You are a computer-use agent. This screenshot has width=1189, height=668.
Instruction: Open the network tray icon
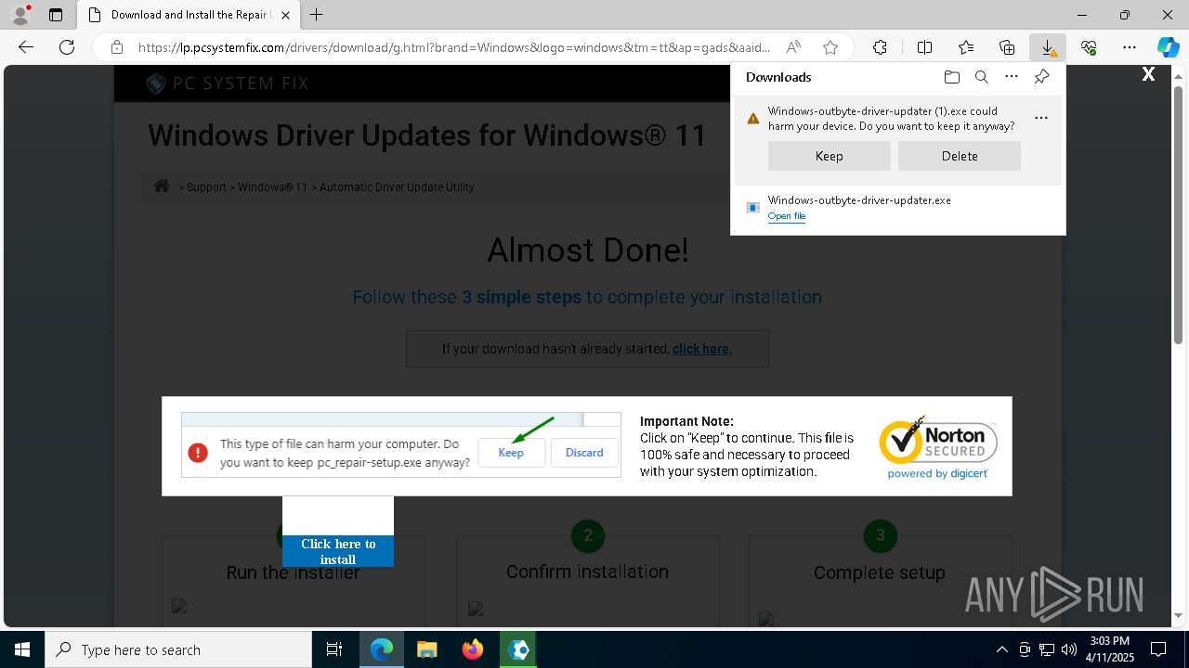click(1047, 649)
